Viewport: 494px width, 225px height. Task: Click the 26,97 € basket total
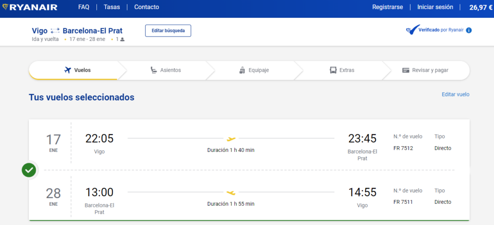point(481,8)
